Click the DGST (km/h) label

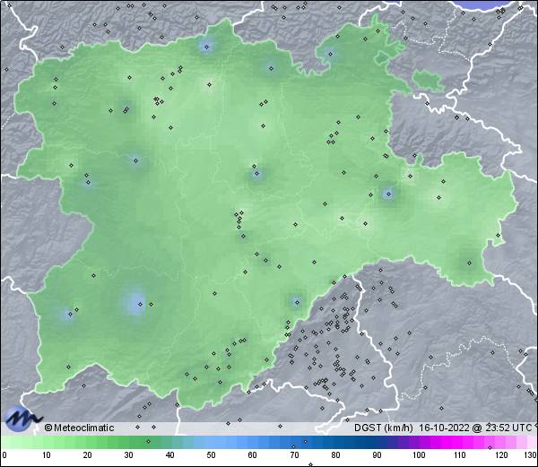pos(383,428)
